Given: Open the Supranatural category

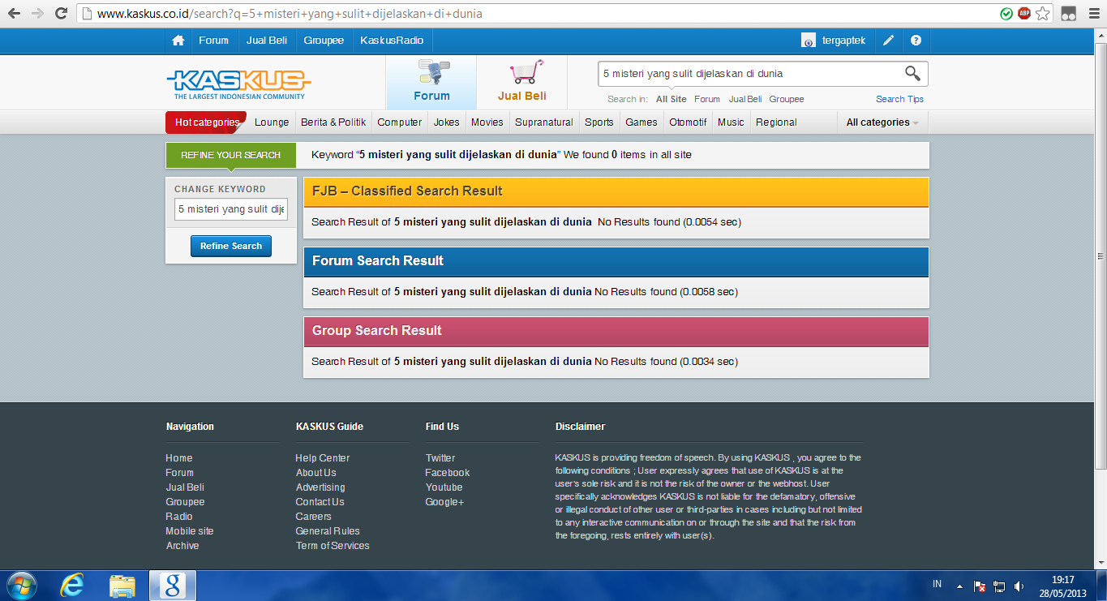Looking at the screenshot, I should click(544, 122).
